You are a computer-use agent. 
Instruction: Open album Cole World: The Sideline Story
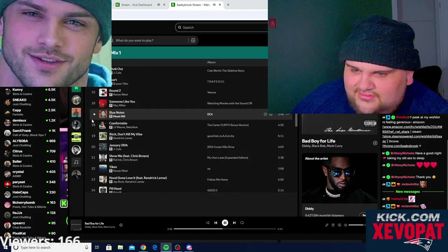pyautogui.click(x=226, y=71)
